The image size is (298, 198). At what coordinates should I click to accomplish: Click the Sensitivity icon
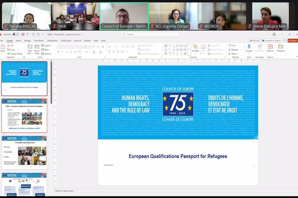259,47
